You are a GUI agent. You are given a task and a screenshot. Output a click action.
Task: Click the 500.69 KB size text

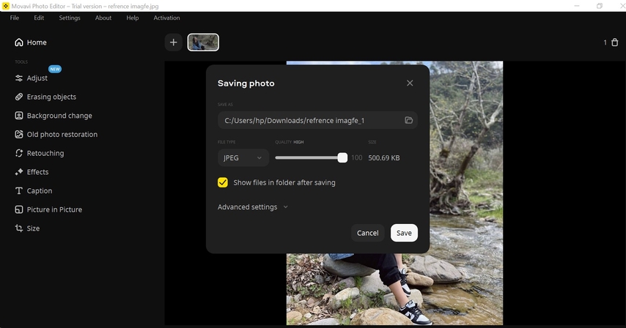coord(383,158)
